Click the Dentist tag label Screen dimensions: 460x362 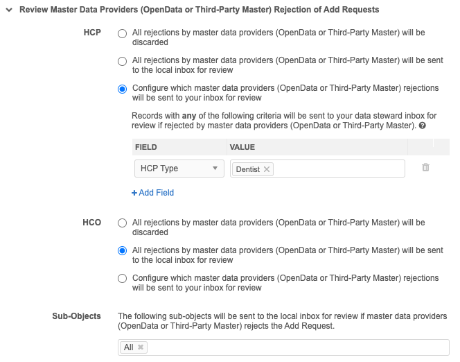coord(247,169)
